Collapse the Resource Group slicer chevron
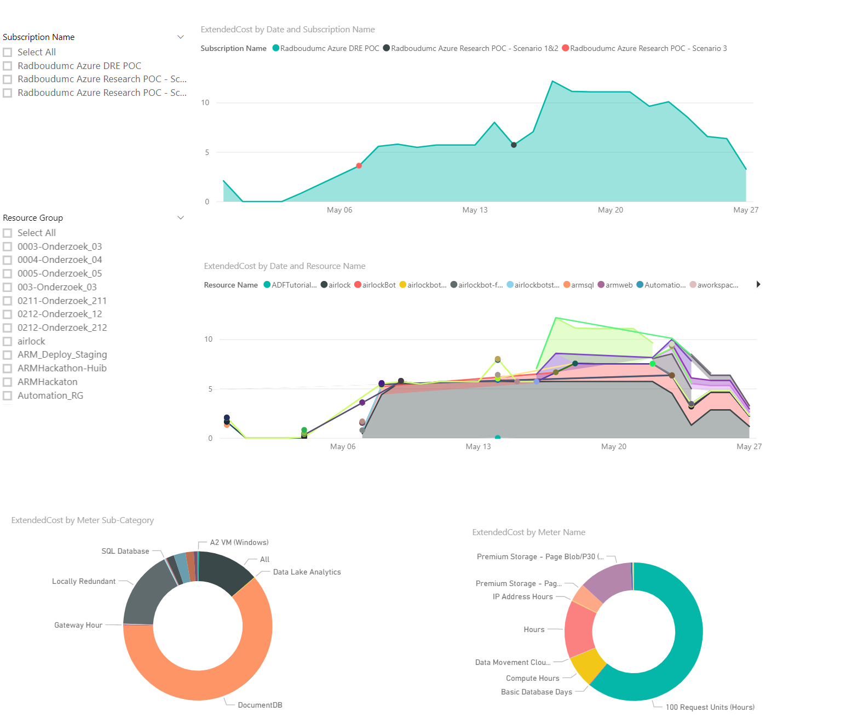The image size is (852, 723). tap(181, 217)
